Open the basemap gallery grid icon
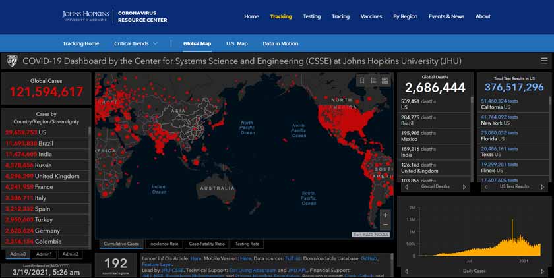The image size is (554, 278). click(385, 81)
